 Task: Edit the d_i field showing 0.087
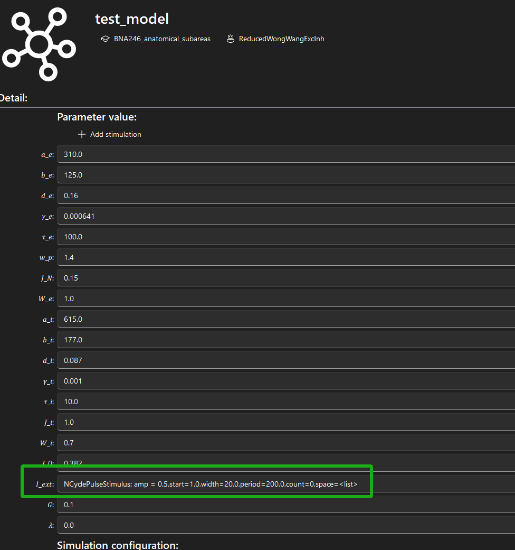pyautogui.click(x=286, y=360)
